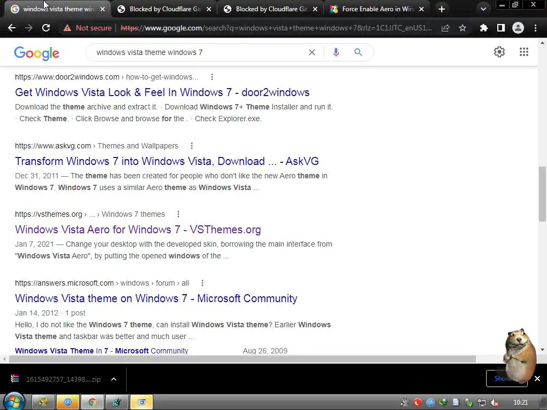This screenshot has height=410, width=547.
Task: Open Chrome from the taskbar
Action: coord(92,403)
